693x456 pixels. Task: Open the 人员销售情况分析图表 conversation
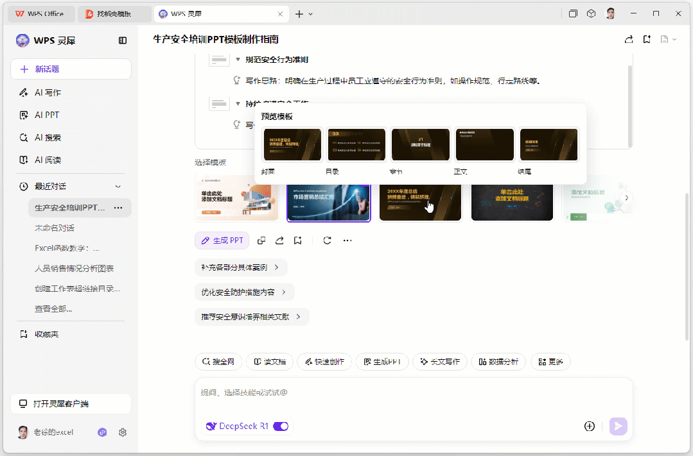pyautogui.click(x=75, y=268)
